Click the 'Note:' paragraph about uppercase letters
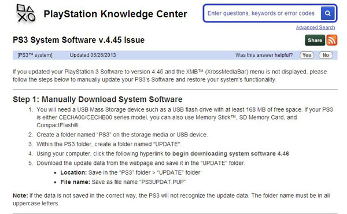The image size is (347, 214). (x=171, y=200)
